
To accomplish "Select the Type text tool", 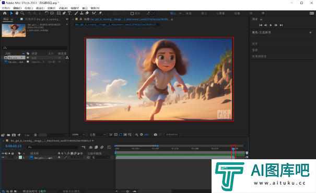I will [x=69, y=13].
